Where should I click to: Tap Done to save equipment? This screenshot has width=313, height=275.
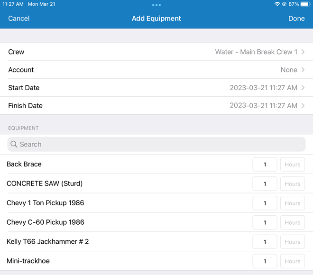click(x=296, y=18)
